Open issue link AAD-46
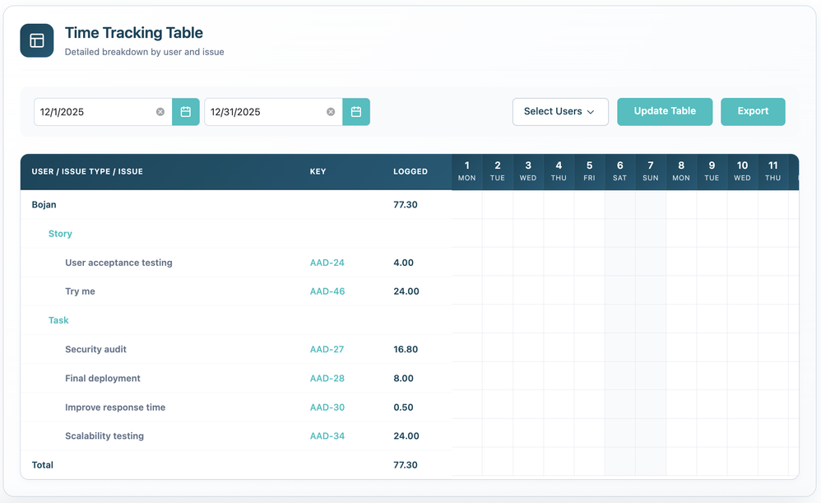821x503 pixels. pos(327,291)
